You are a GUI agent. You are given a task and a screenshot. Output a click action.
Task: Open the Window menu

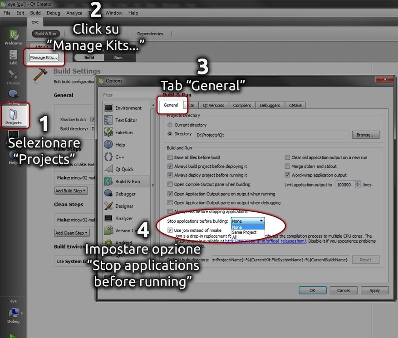[114, 13]
